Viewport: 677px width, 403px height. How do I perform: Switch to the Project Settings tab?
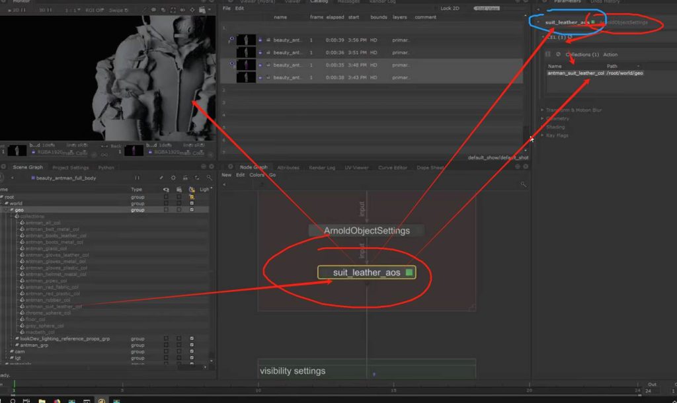(x=70, y=167)
